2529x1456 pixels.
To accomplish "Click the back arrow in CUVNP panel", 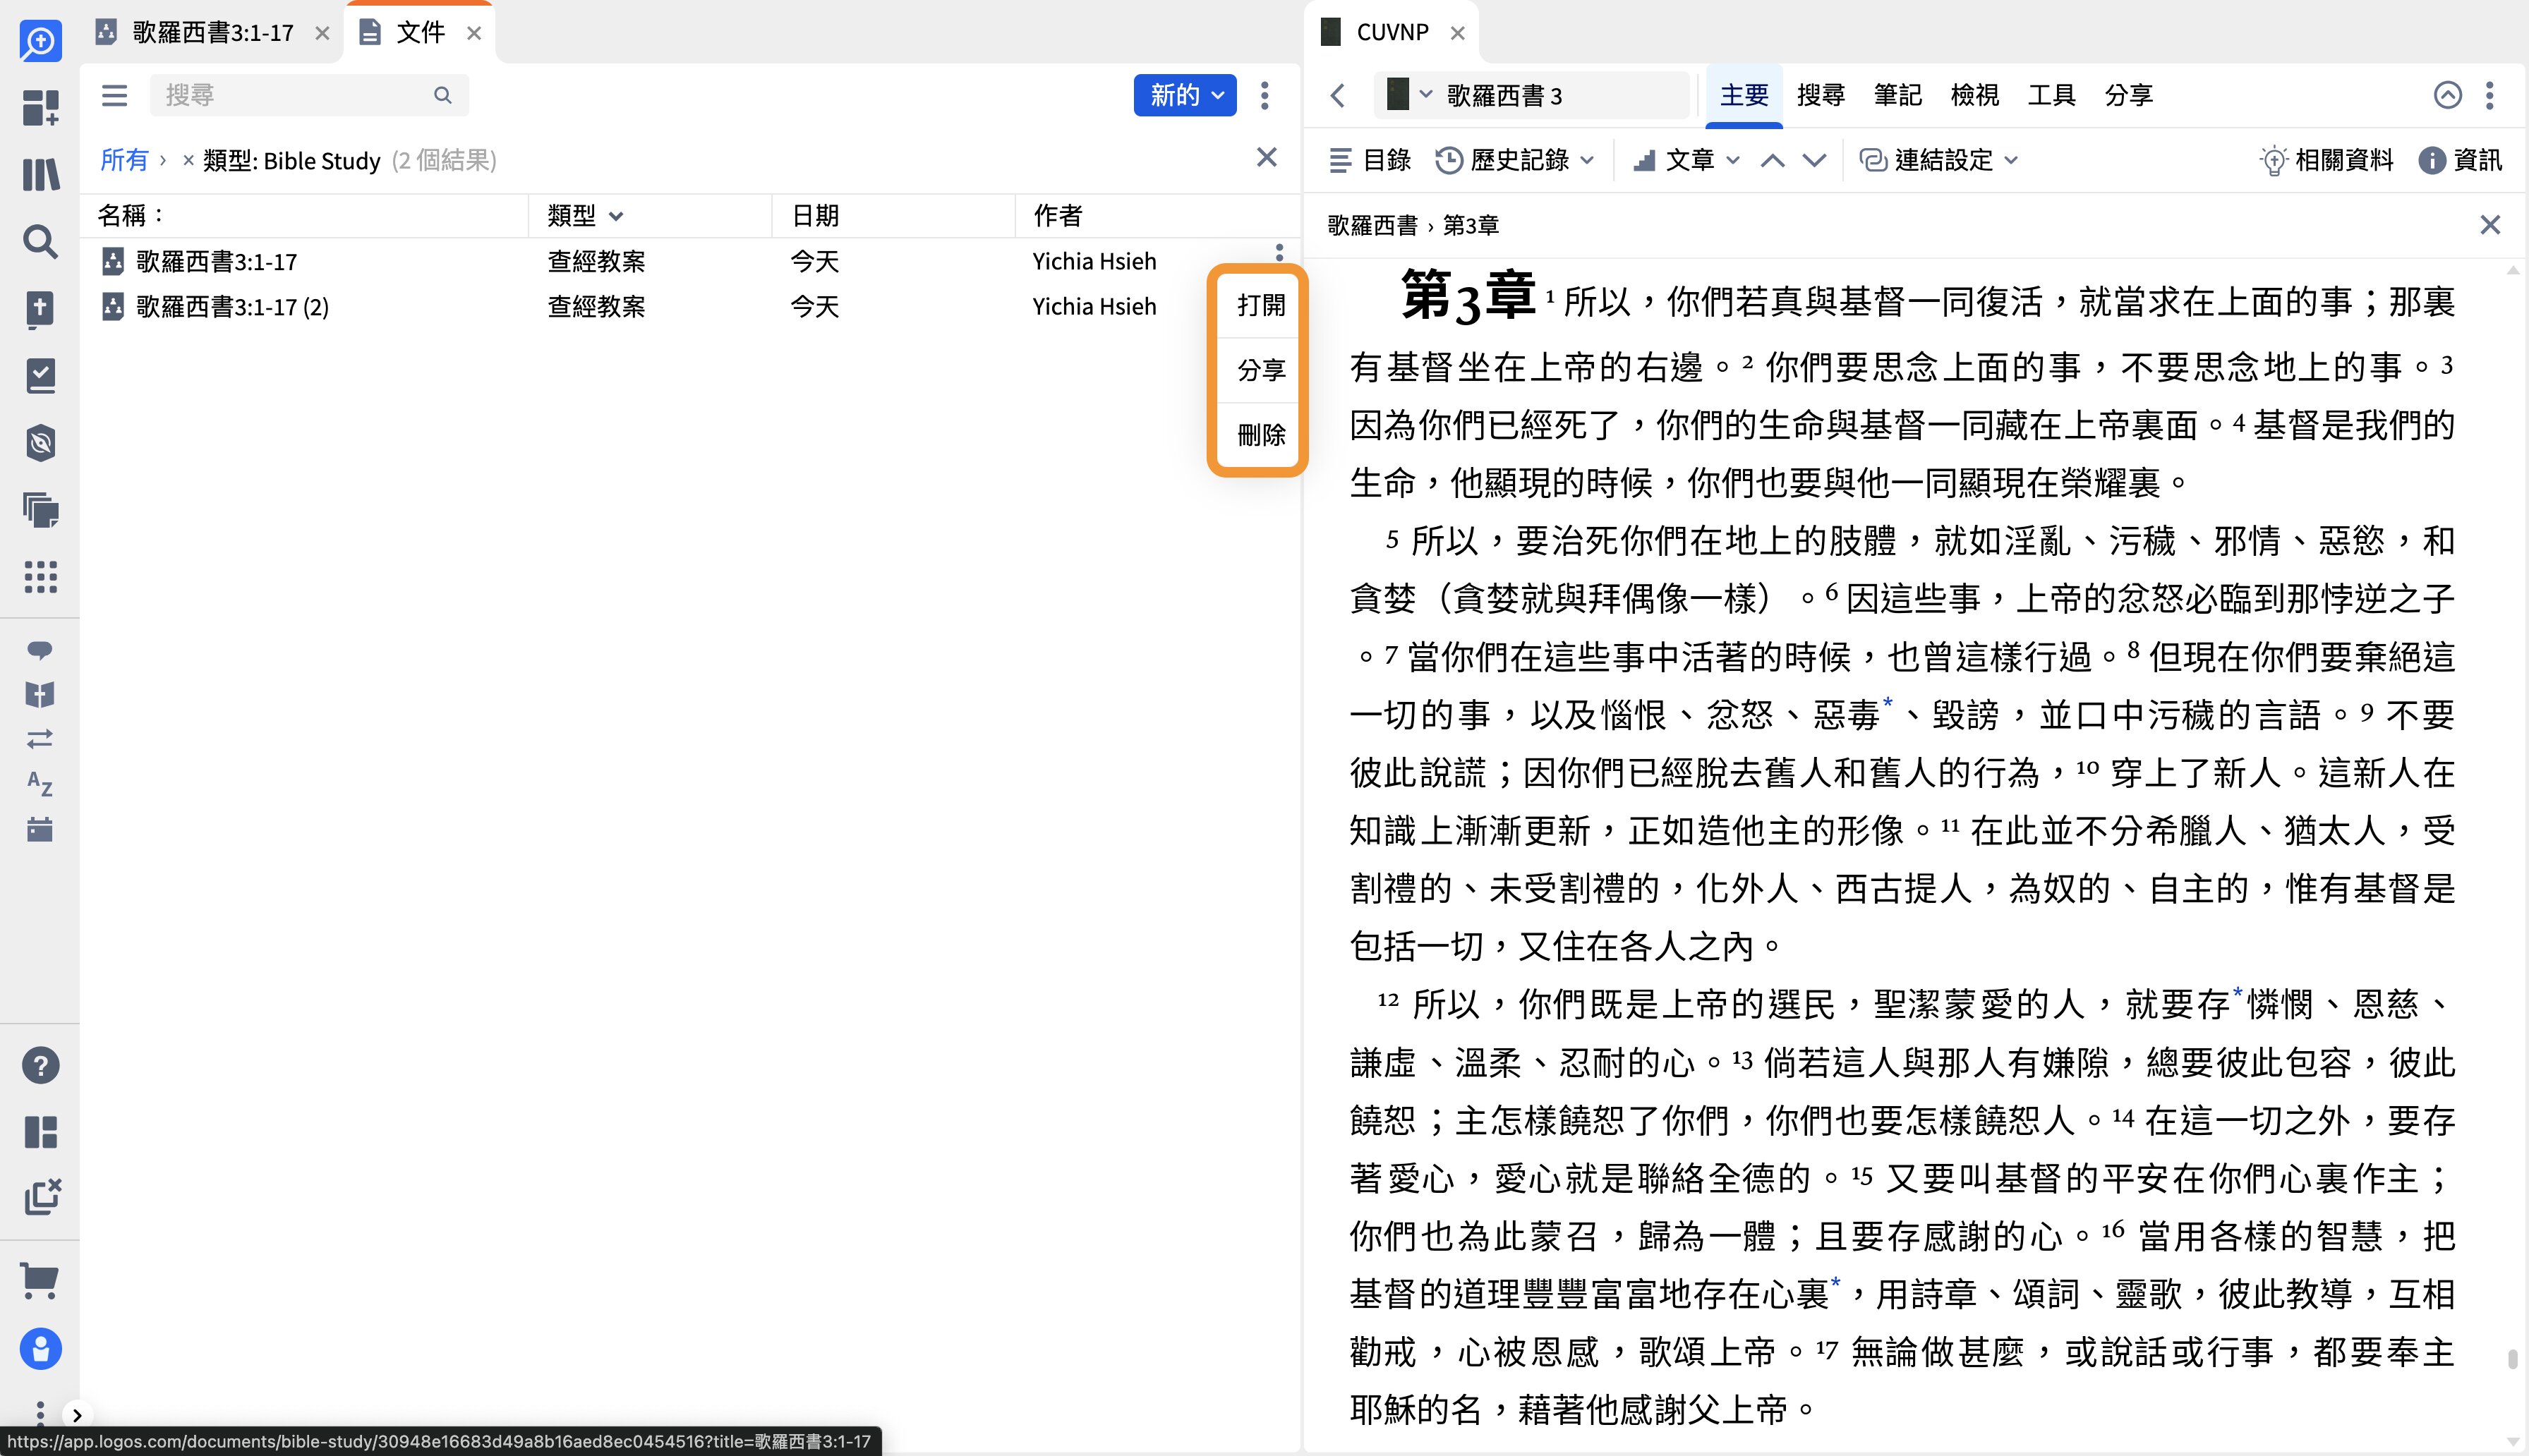I will 1338,95.
